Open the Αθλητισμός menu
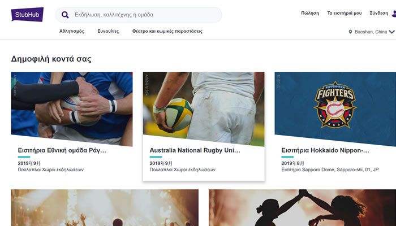This screenshot has height=226, width=396. click(72, 31)
